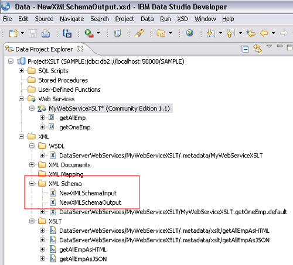Open the Data menu
This screenshot has height=265, width=293.
pos(147,19)
